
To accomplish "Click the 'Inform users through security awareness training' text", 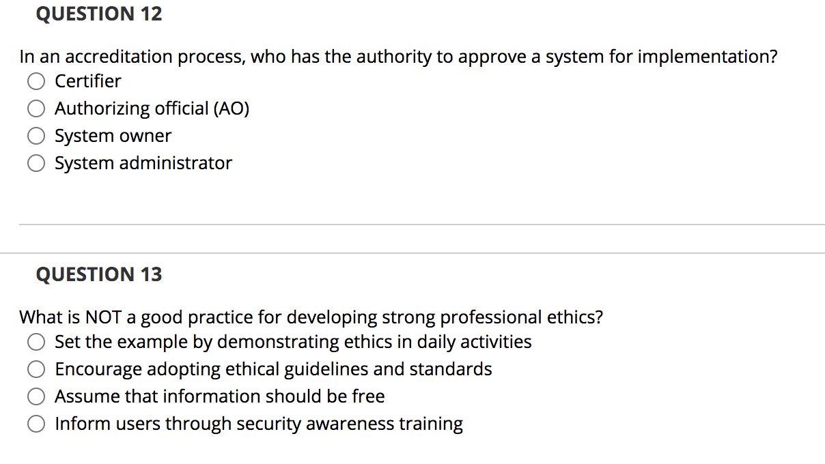I will 259,424.
